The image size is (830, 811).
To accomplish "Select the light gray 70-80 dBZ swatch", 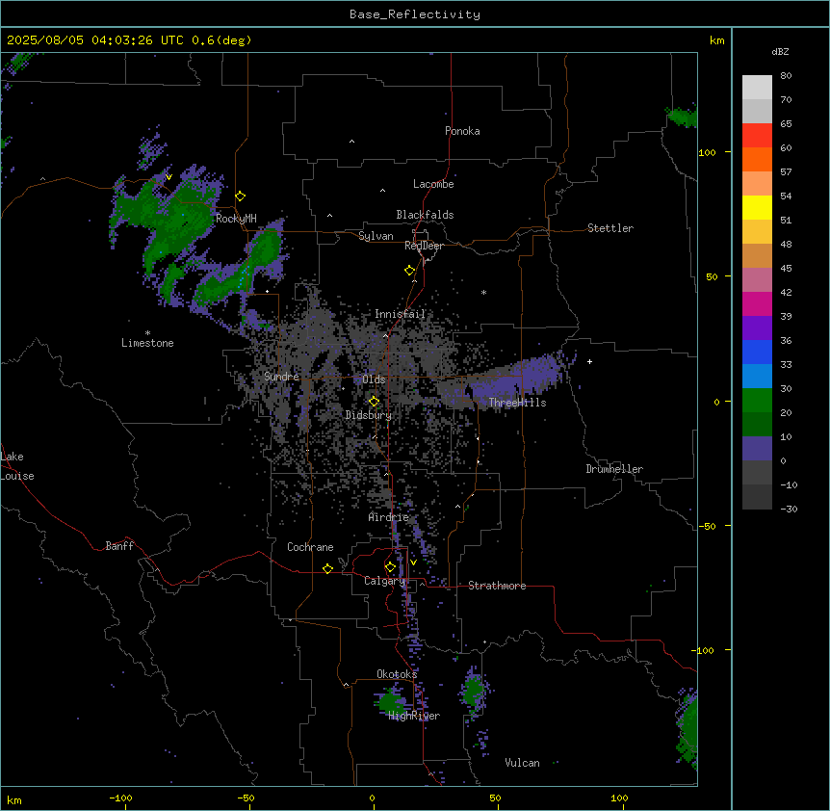I will pos(757,87).
